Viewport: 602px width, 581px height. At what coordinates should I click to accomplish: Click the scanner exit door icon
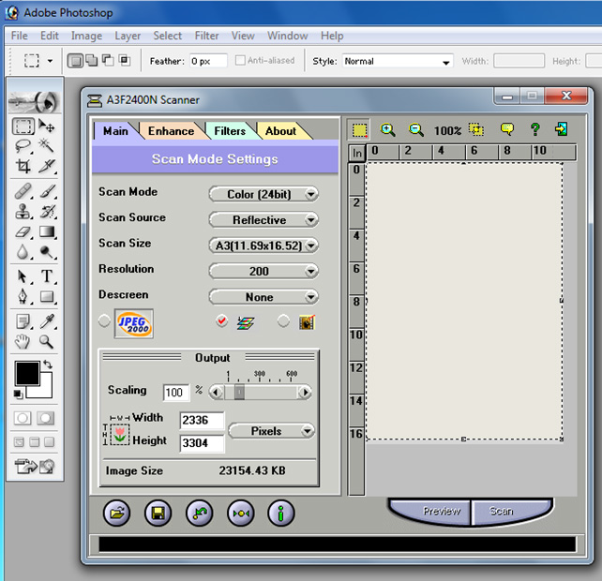point(562,129)
